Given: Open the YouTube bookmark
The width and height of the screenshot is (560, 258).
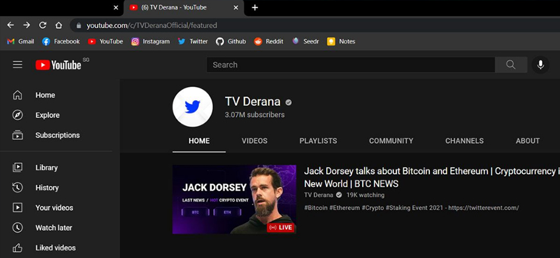Looking at the screenshot, I should [x=105, y=41].
